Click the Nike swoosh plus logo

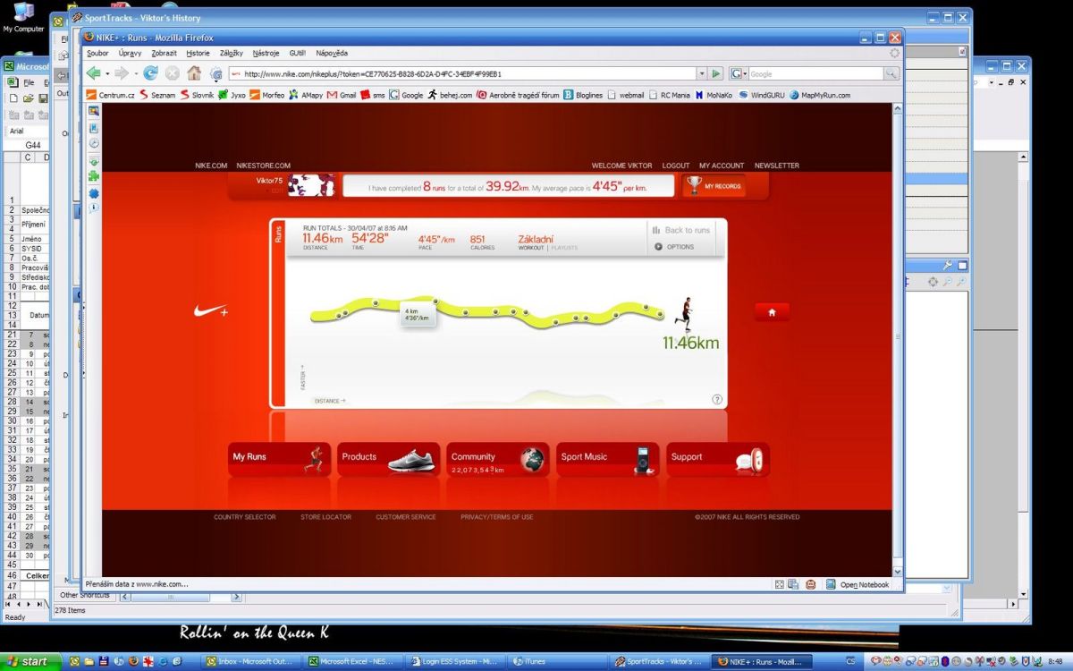click(x=211, y=311)
